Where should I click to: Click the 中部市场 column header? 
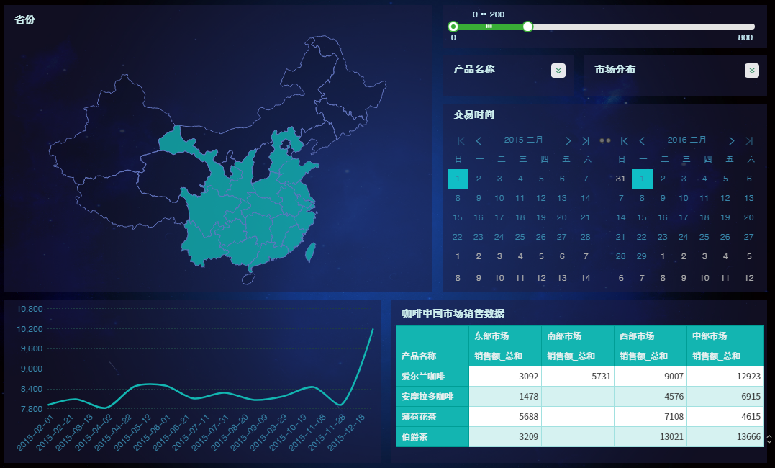click(710, 336)
